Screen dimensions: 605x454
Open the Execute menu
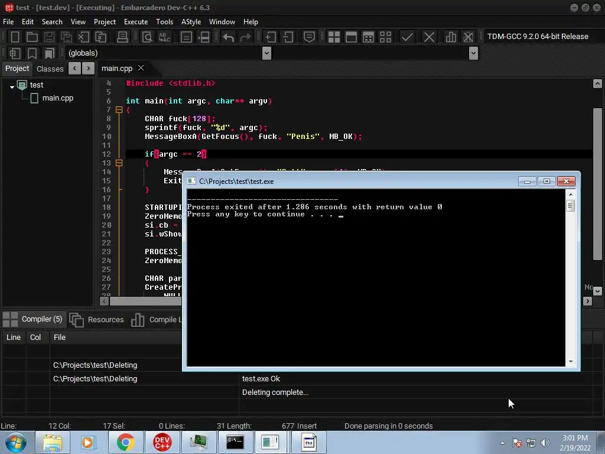pos(136,22)
